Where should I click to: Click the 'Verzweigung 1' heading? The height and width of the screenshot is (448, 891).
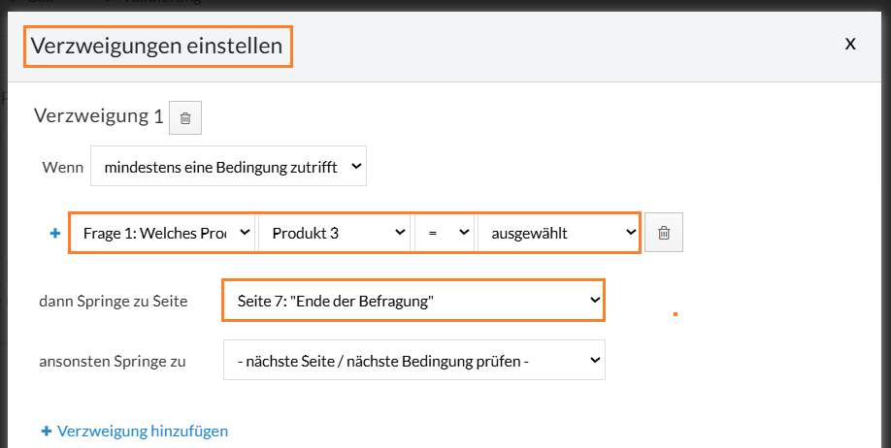tap(98, 116)
